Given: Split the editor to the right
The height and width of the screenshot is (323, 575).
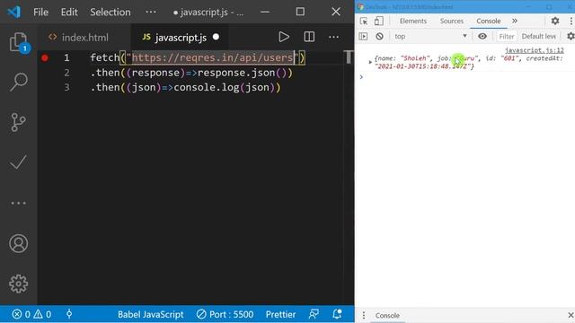Looking at the screenshot, I should [x=309, y=37].
